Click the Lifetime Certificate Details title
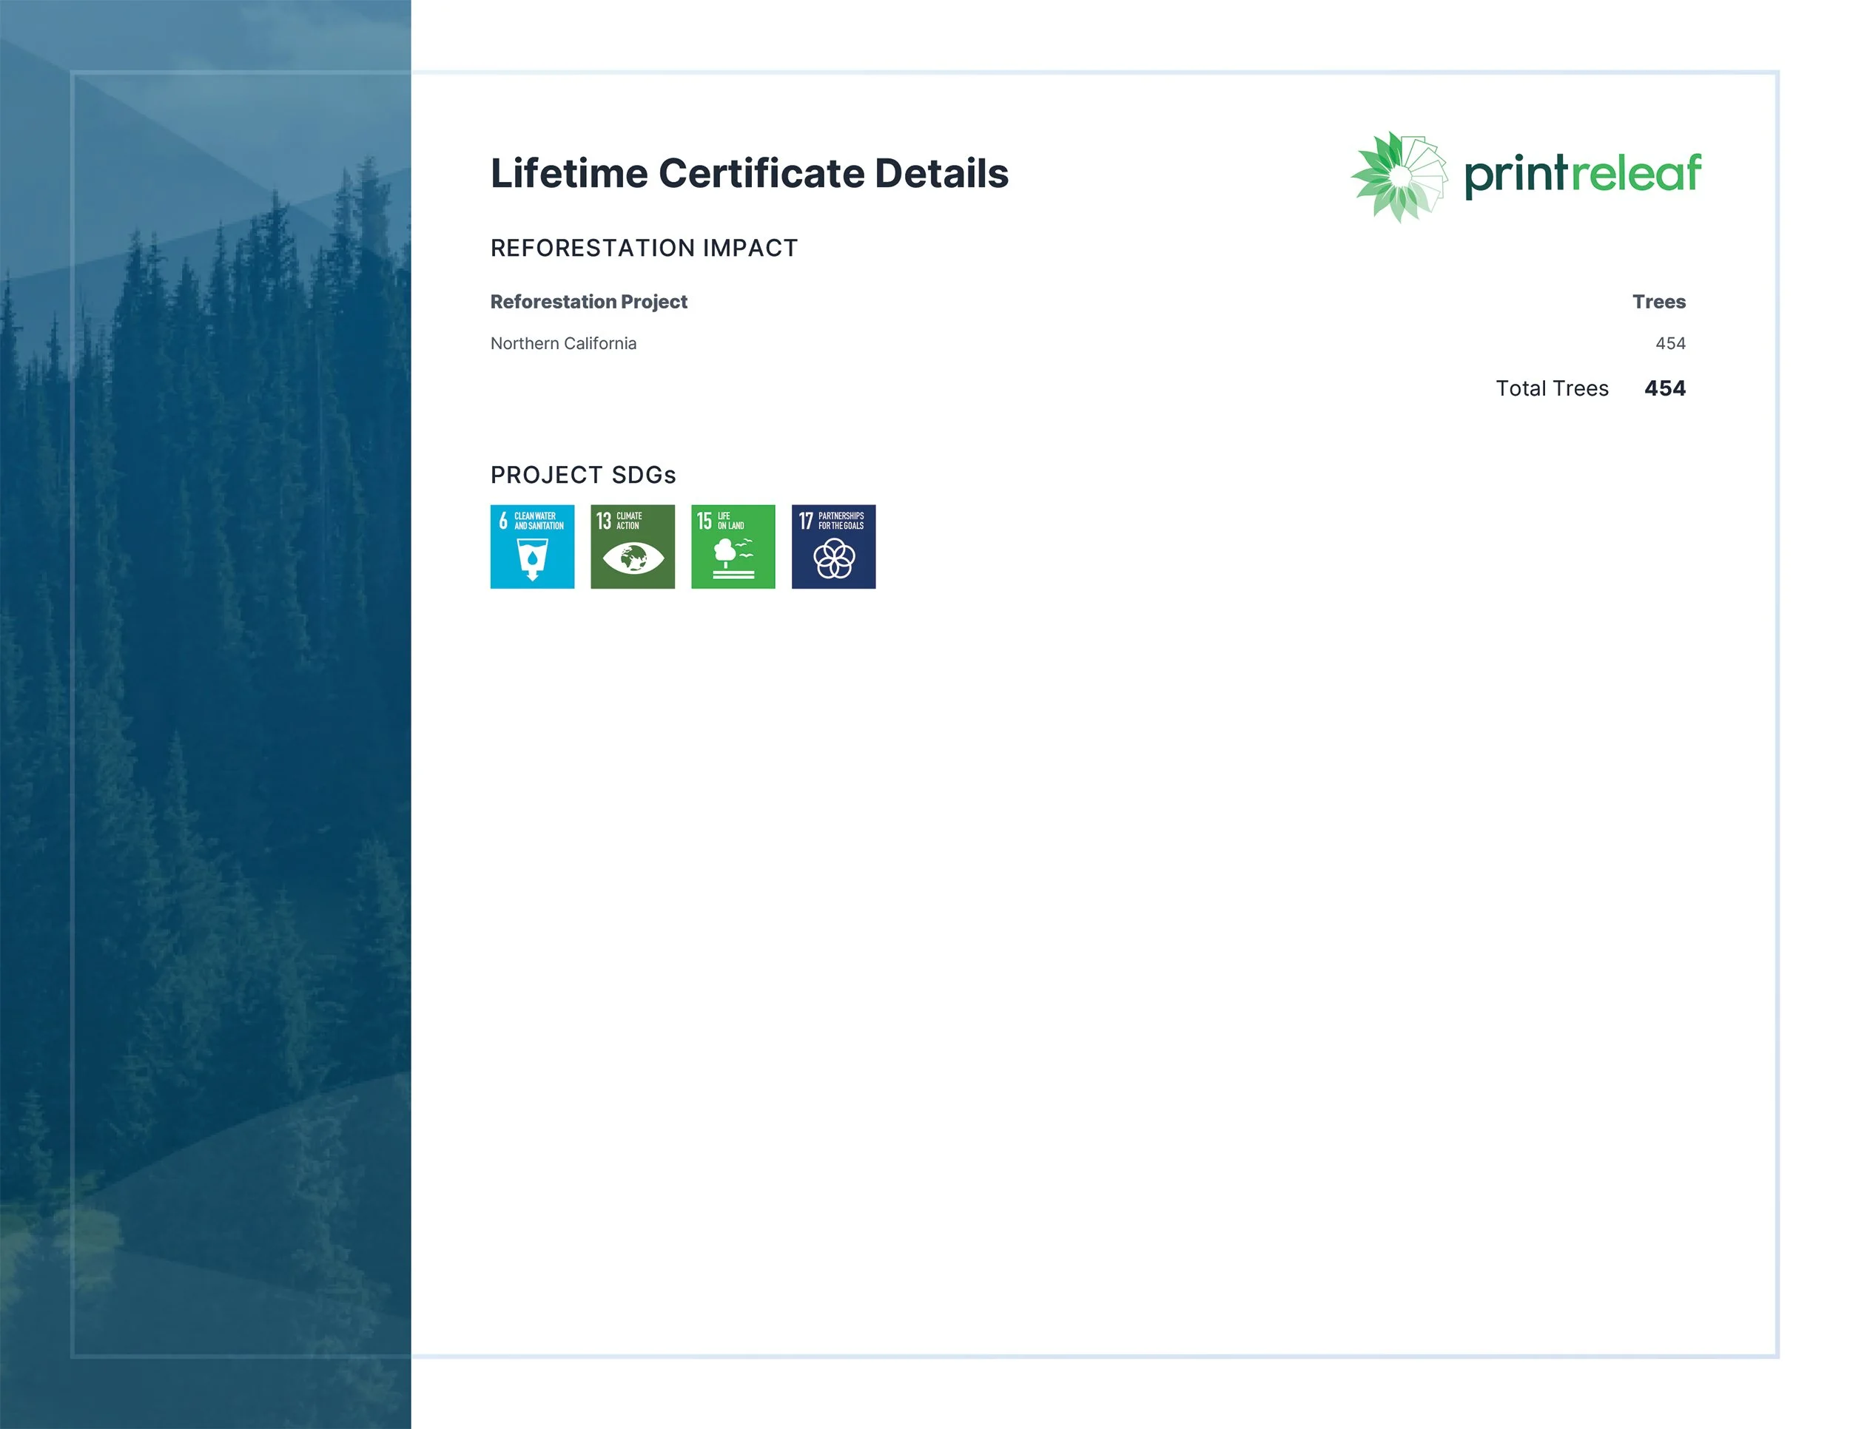 pyautogui.click(x=749, y=174)
